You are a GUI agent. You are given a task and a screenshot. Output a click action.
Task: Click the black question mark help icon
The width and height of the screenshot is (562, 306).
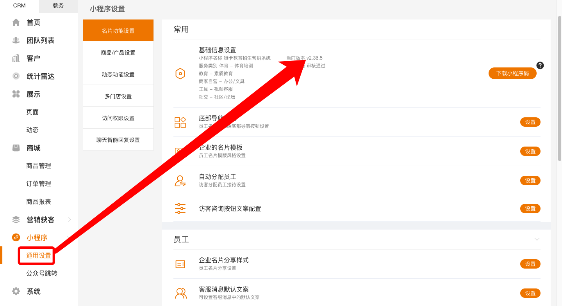tap(540, 65)
